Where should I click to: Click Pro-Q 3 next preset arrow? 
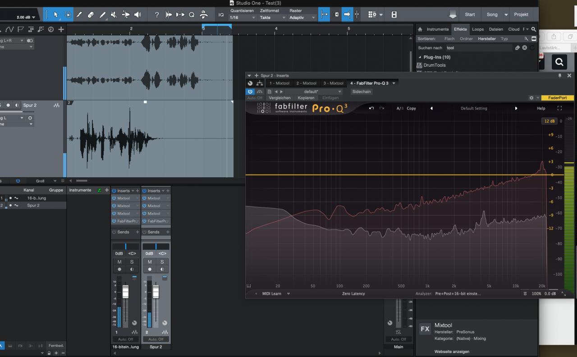(516, 108)
